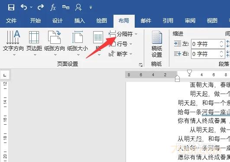Switch to the 邮件 tab
This screenshot has width=230, height=162.
(146, 21)
